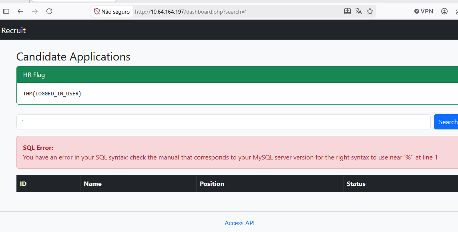
Task: Open the Access API link
Action: tap(239, 223)
